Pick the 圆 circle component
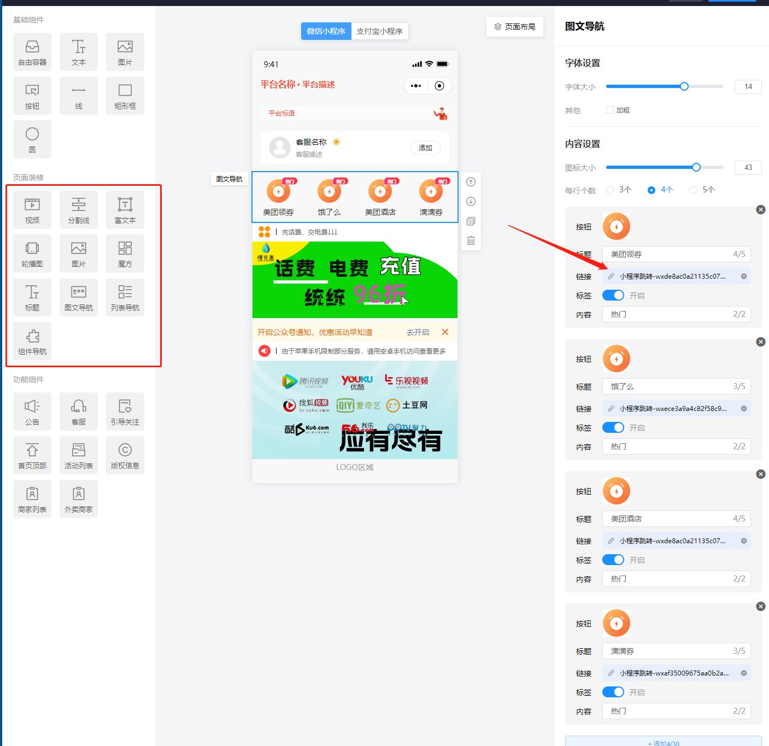 point(32,139)
